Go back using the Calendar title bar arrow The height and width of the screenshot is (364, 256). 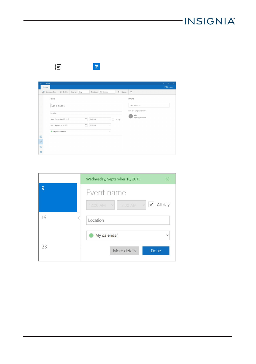tap(41, 83)
